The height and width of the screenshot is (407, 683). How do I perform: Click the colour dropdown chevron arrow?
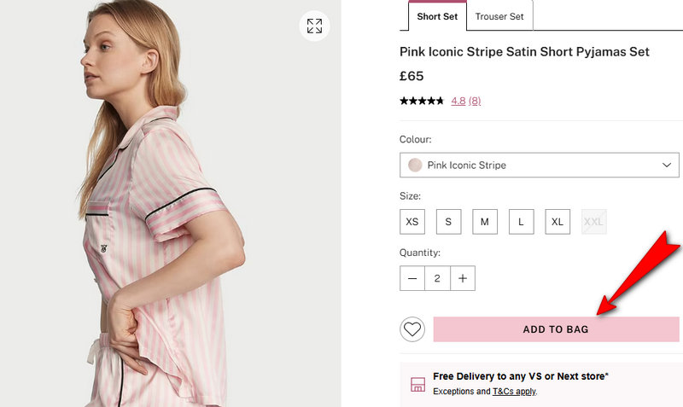667,165
